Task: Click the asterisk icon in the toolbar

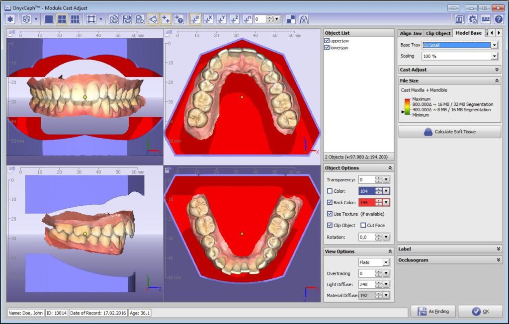Action: (x=10, y=19)
